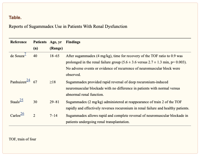Open reference 24 superscript link
Image resolution: width=201 pixels, height=156 pixels.
pos(28,80)
